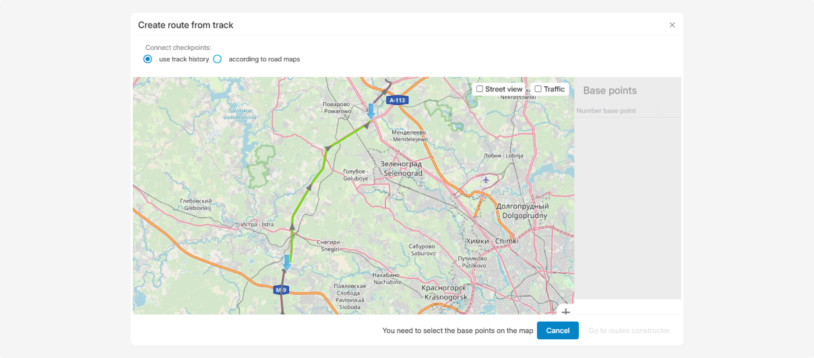The image size is (814, 358).
Task: Close the Create route from track dialog
Action: pyautogui.click(x=672, y=25)
